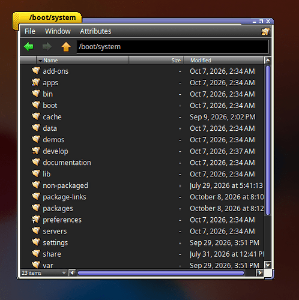The width and height of the screenshot is (299, 300).
Task: Click the window zoom button
Action: (261, 21)
